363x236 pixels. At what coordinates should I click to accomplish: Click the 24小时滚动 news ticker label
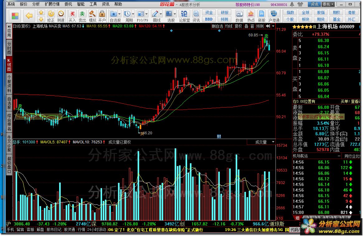(x=97, y=229)
